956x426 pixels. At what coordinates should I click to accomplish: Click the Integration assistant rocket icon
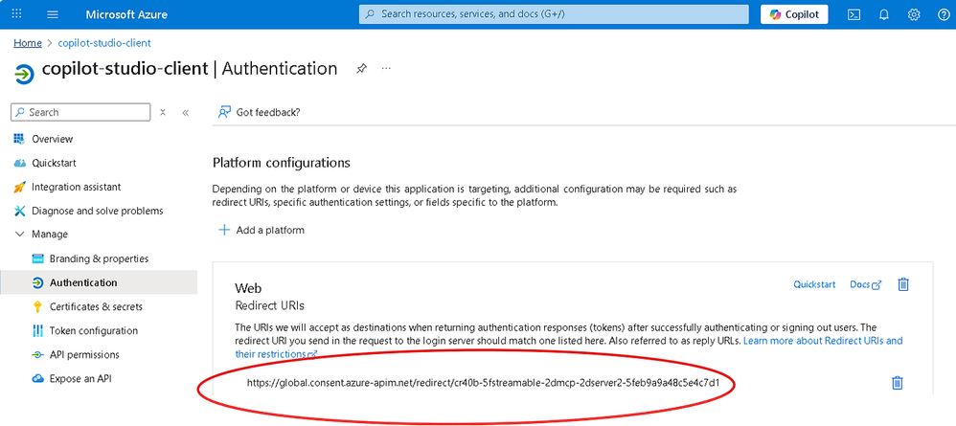(x=19, y=187)
